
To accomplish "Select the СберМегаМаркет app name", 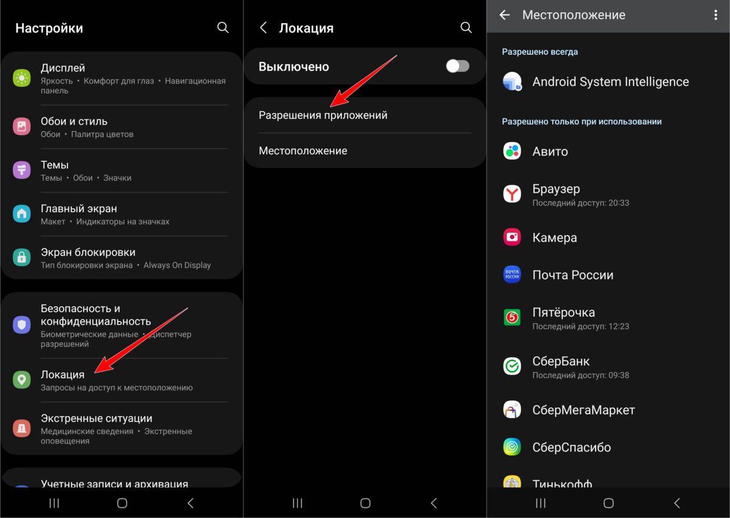I will 583,410.
